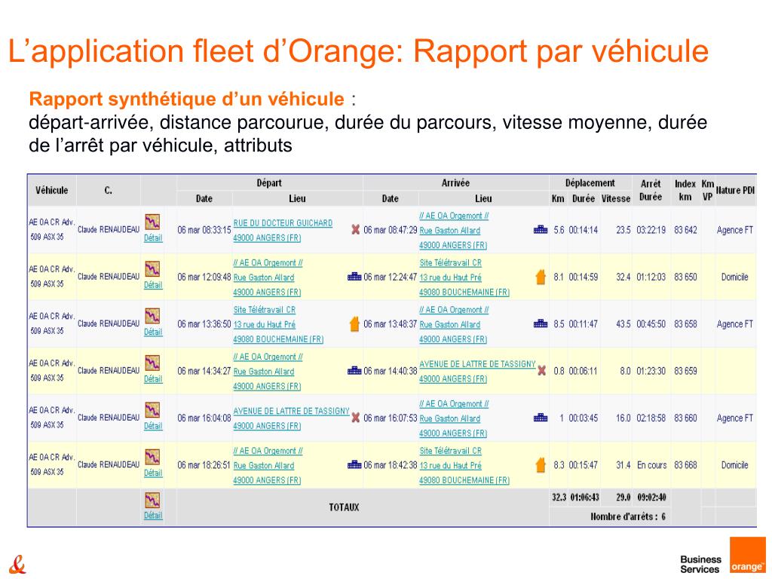772x579 pixels.
Task: Open the map icon for the 18:26:51 trip
Action: [152, 457]
